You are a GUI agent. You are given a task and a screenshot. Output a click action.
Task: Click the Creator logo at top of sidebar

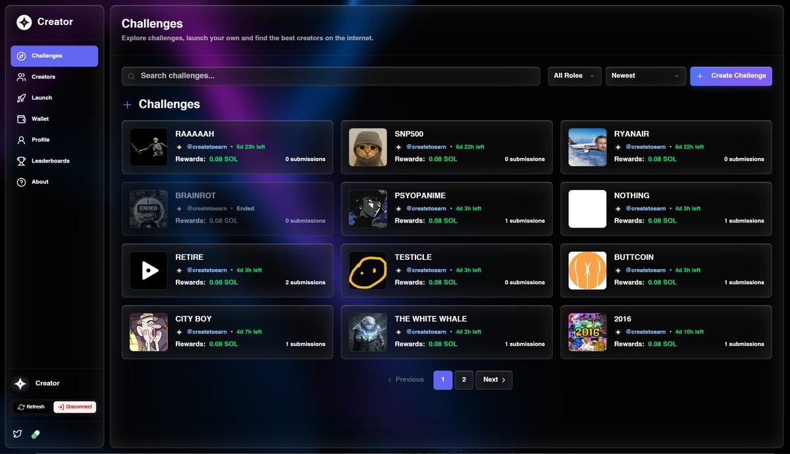(x=24, y=22)
